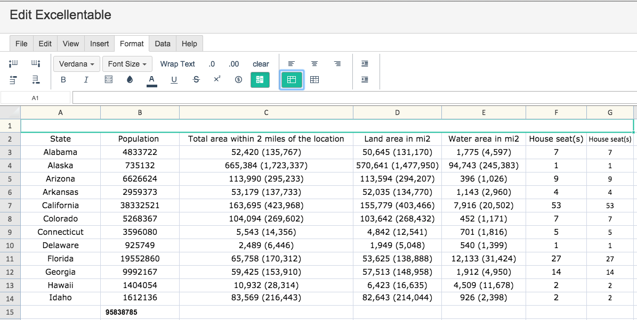Click the clear formatting button

coord(261,64)
